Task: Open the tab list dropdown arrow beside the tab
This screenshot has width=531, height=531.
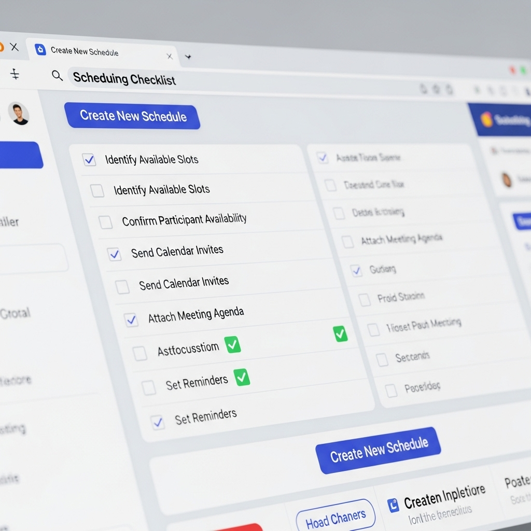Action: point(188,57)
